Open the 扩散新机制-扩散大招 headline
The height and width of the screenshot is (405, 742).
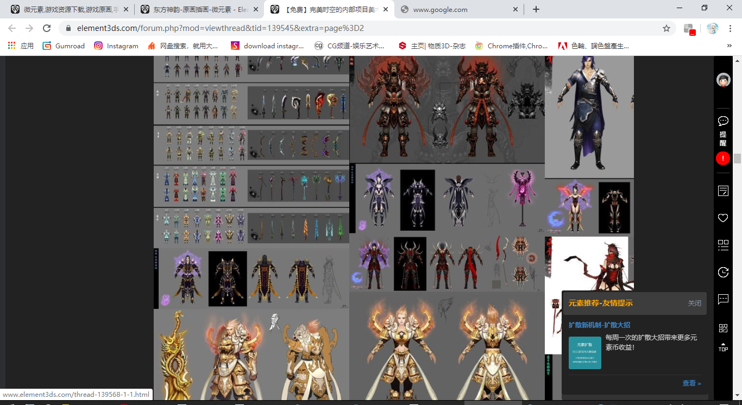(x=599, y=325)
